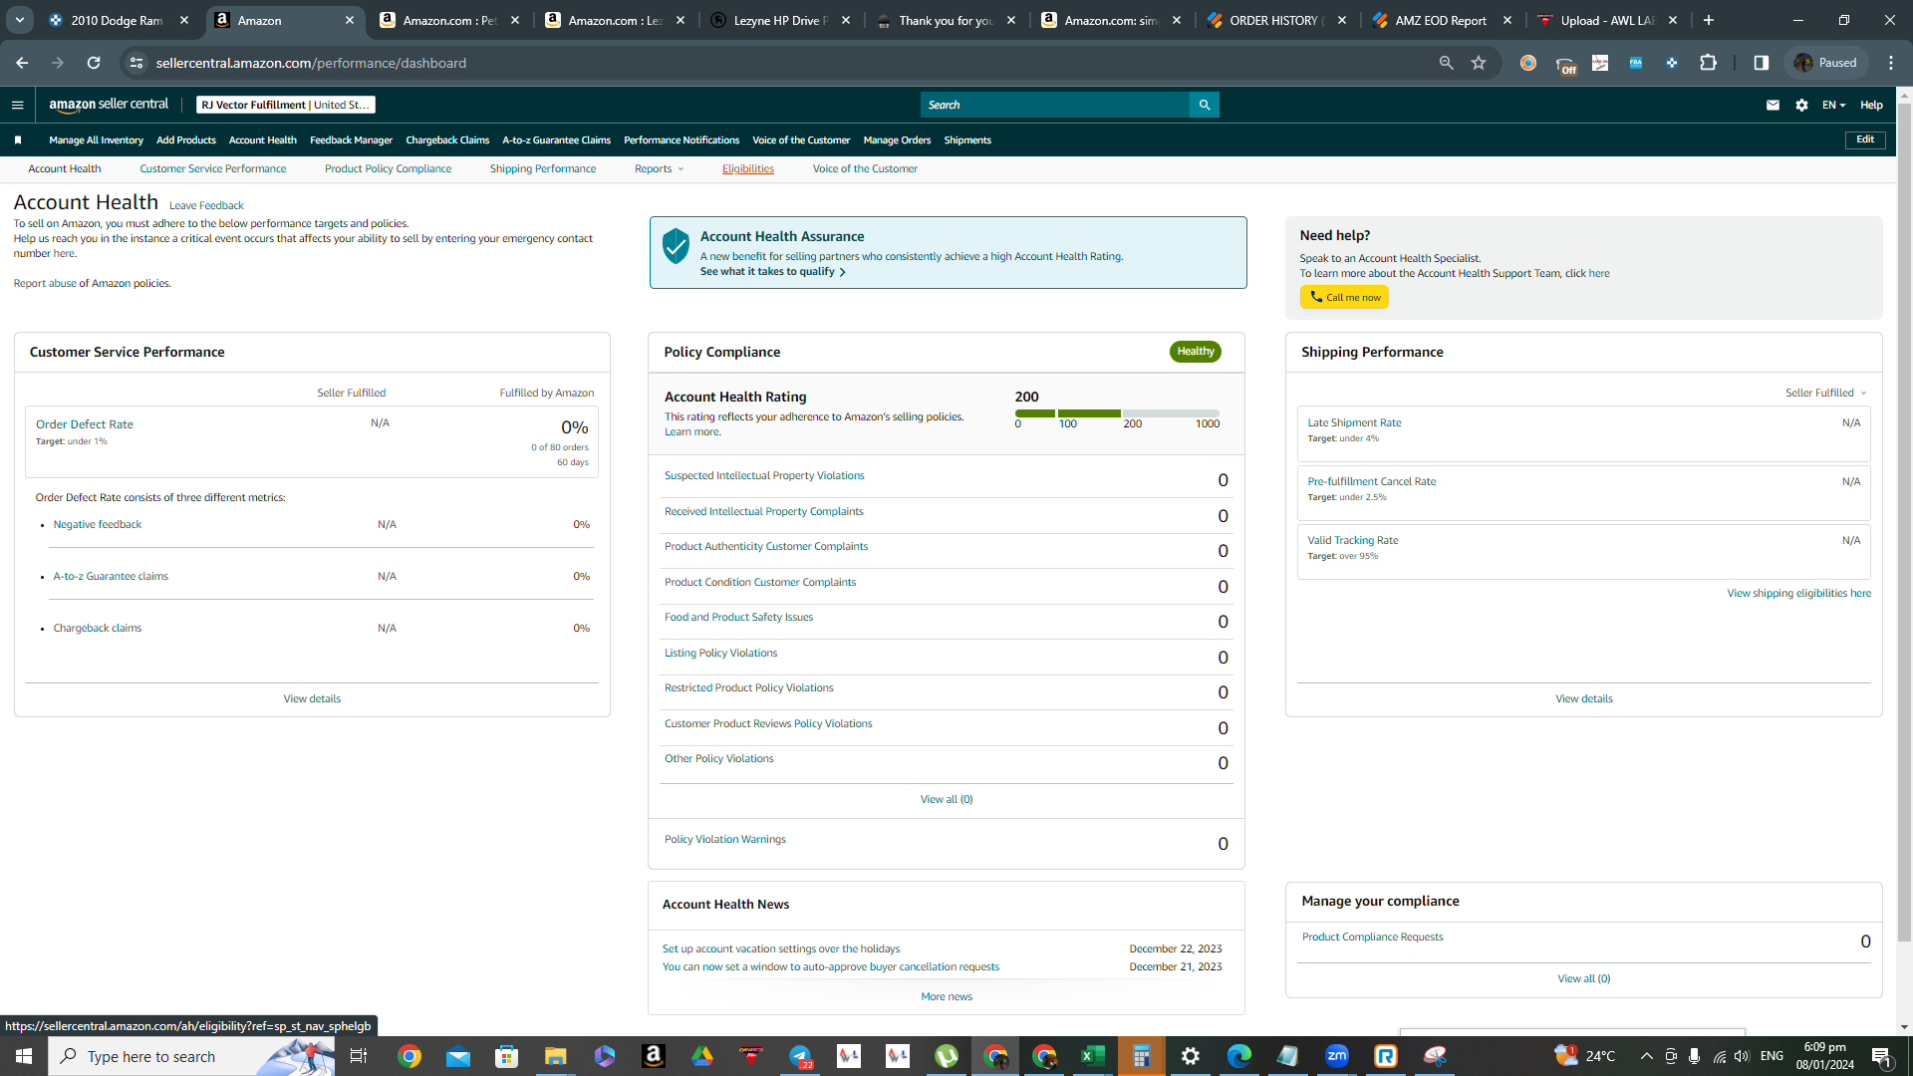The image size is (1913, 1076).
Task: Expand the Reports dropdown menu
Action: (x=660, y=169)
